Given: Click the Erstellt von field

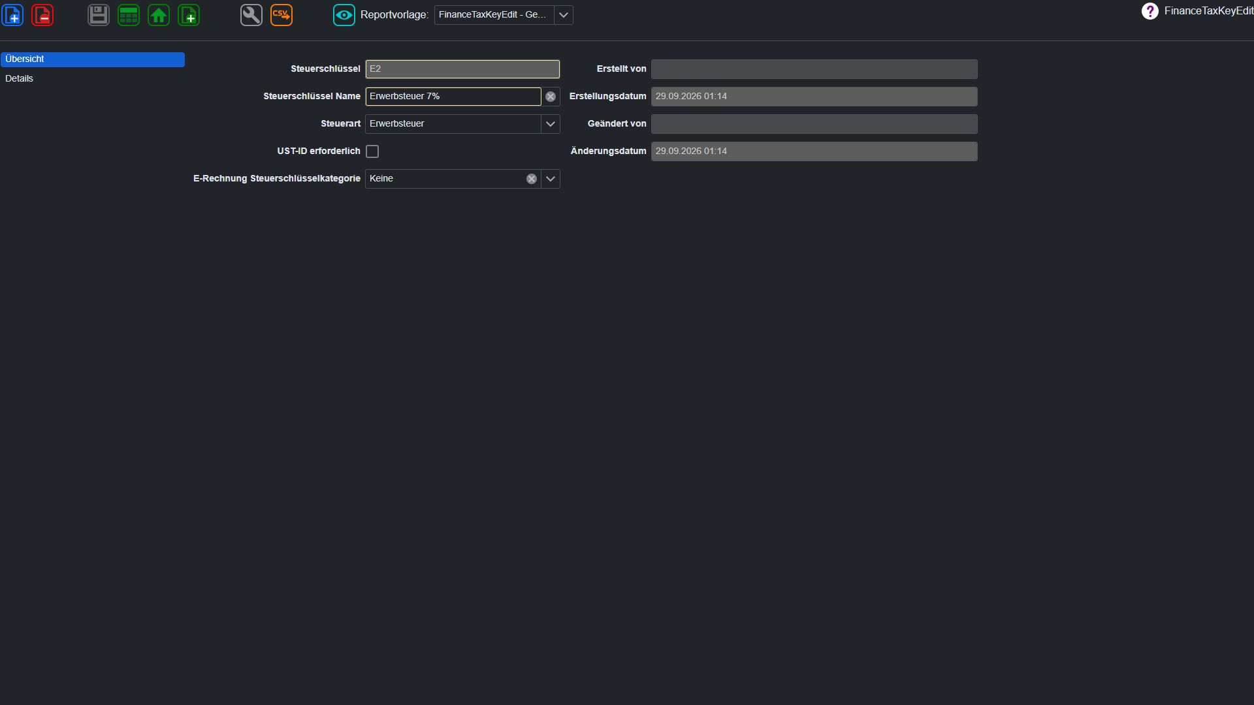Looking at the screenshot, I should (814, 69).
